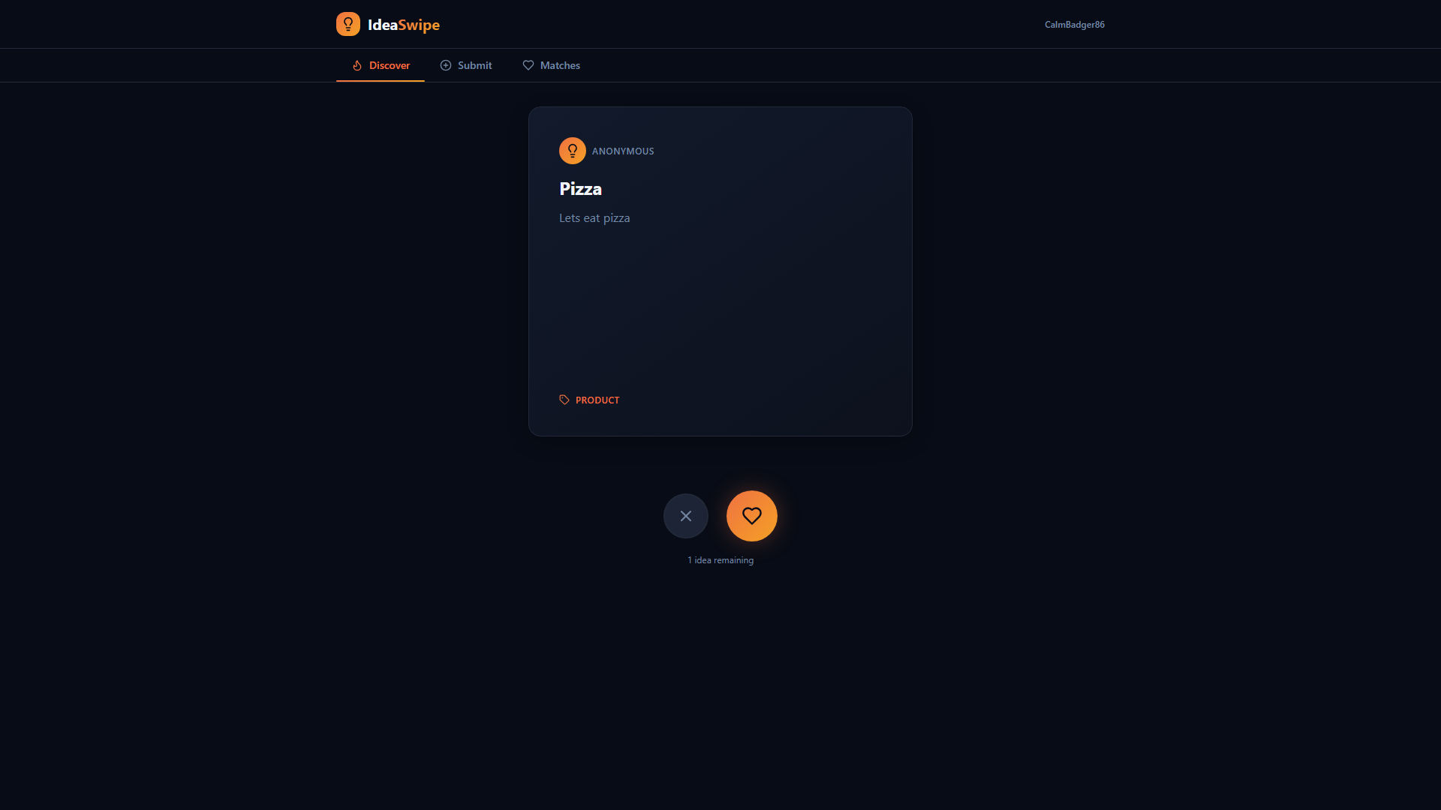The width and height of the screenshot is (1441, 810).
Task: Click the orange "Swipe" part of logo
Action: click(x=419, y=25)
